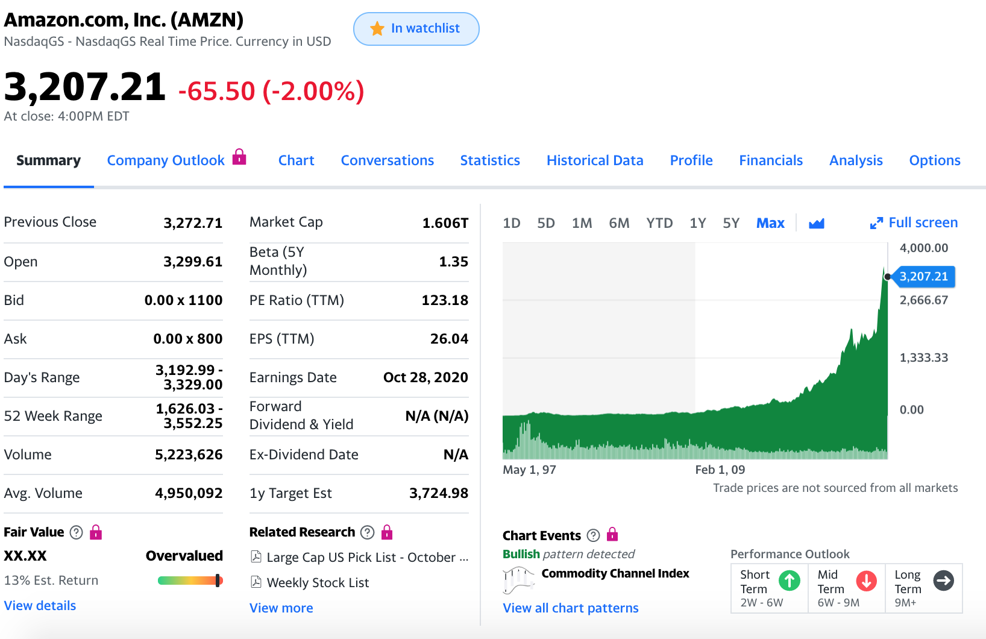Image resolution: width=986 pixels, height=639 pixels.
Task: Click the Overvalued label
Action: click(x=184, y=556)
